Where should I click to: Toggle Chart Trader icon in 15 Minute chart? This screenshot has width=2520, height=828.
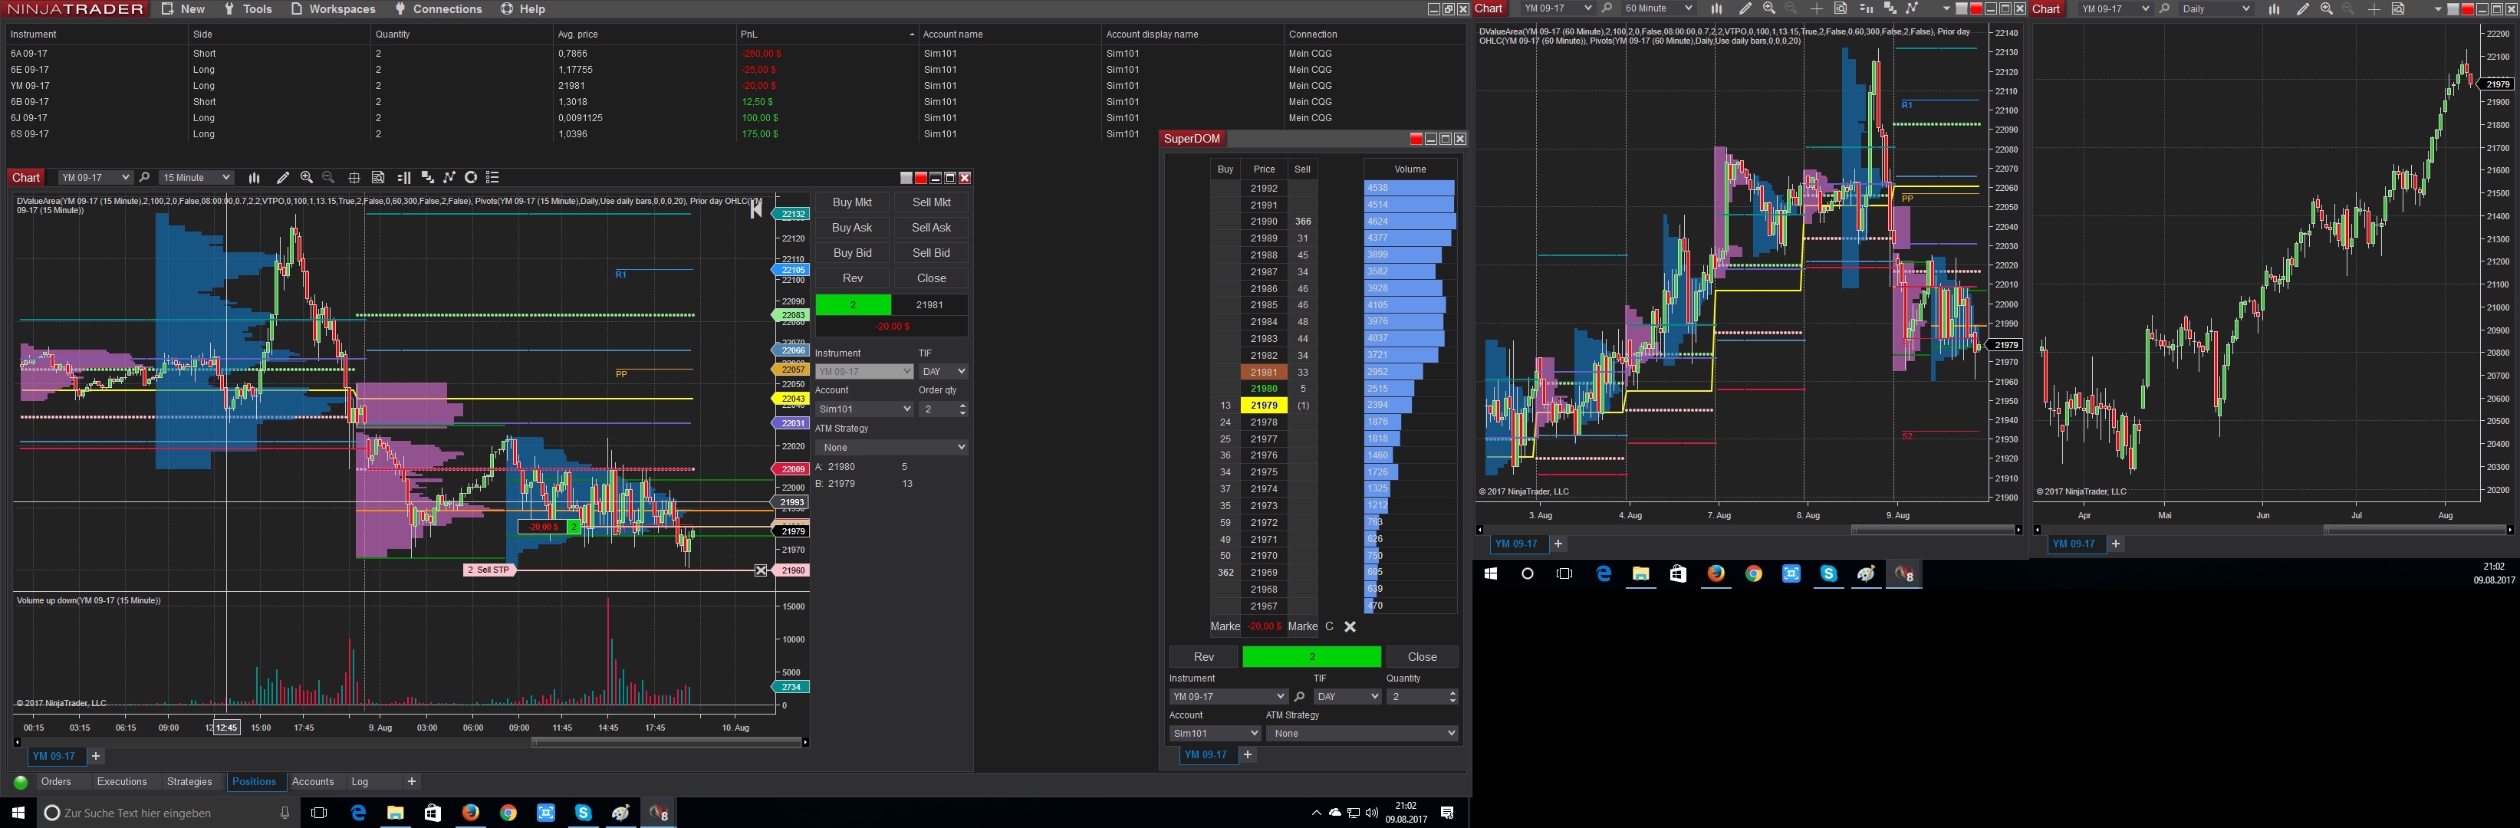(404, 178)
